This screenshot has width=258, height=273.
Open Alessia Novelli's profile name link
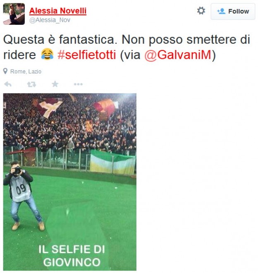(58, 11)
